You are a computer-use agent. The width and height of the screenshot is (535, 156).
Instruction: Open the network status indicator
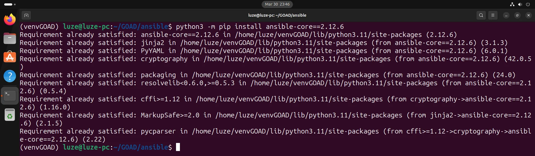[x=512, y=4]
